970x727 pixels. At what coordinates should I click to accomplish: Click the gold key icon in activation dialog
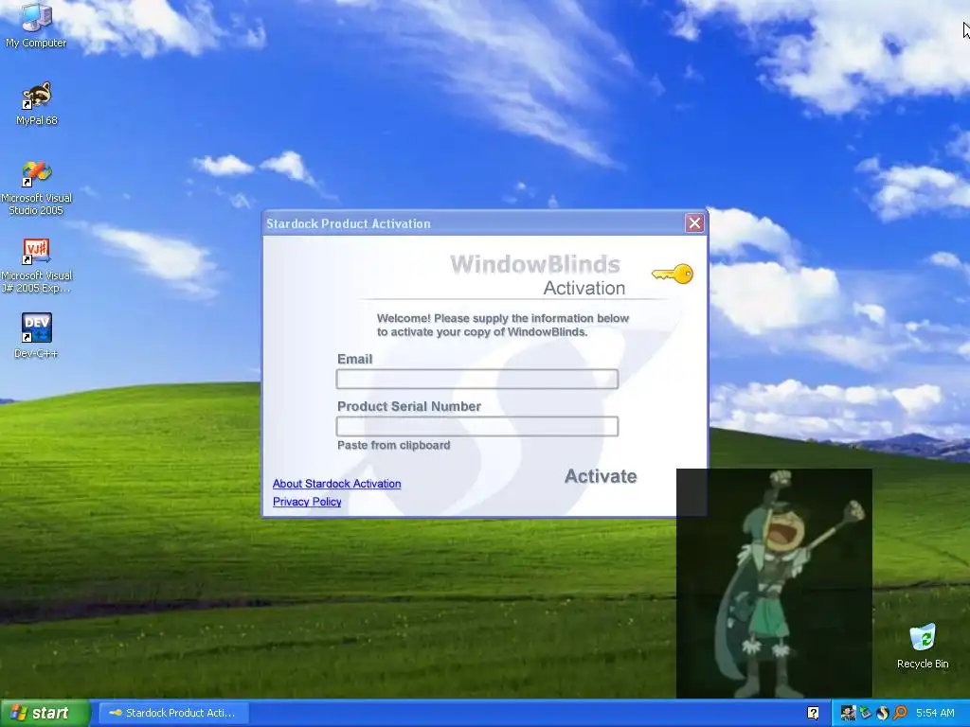coord(674,274)
